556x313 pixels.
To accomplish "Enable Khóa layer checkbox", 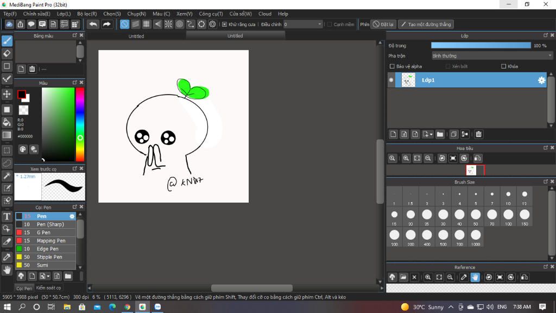I will (503, 66).
